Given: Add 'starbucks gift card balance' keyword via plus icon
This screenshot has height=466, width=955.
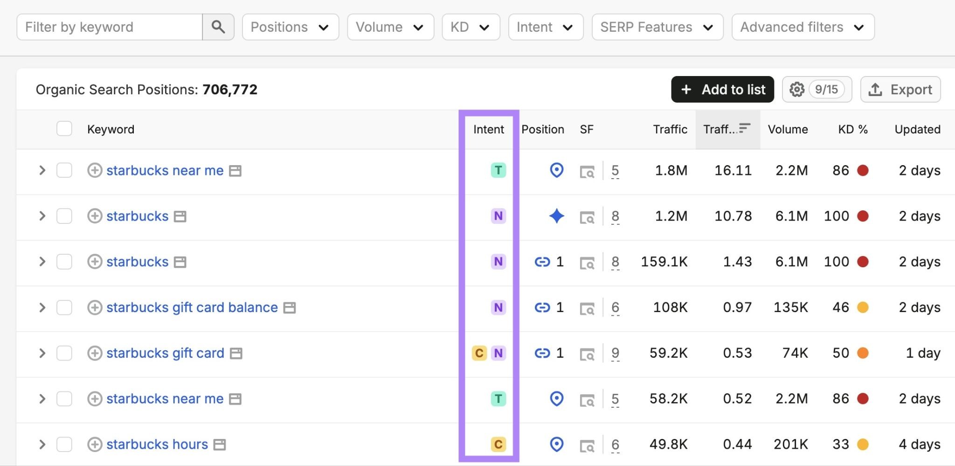Looking at the screenshot, I should (95, 307).
